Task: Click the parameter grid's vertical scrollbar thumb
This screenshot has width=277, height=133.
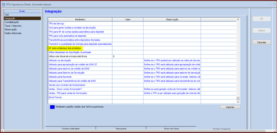Action: (x=238, y=98)
